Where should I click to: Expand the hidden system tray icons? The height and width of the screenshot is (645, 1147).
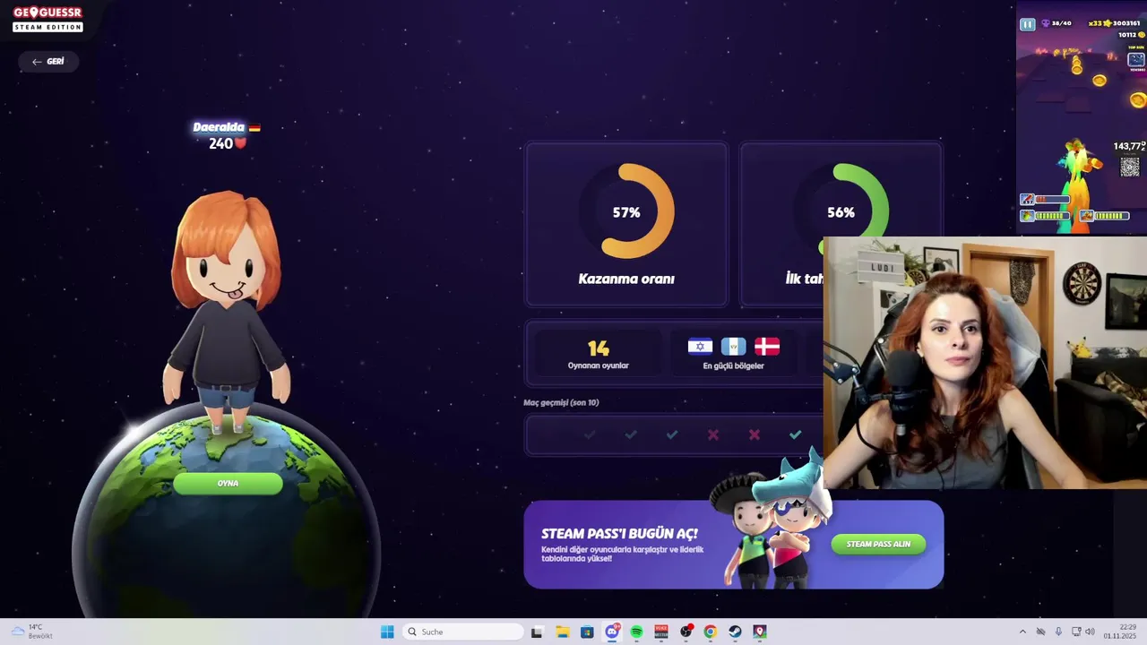point(1022,632)
